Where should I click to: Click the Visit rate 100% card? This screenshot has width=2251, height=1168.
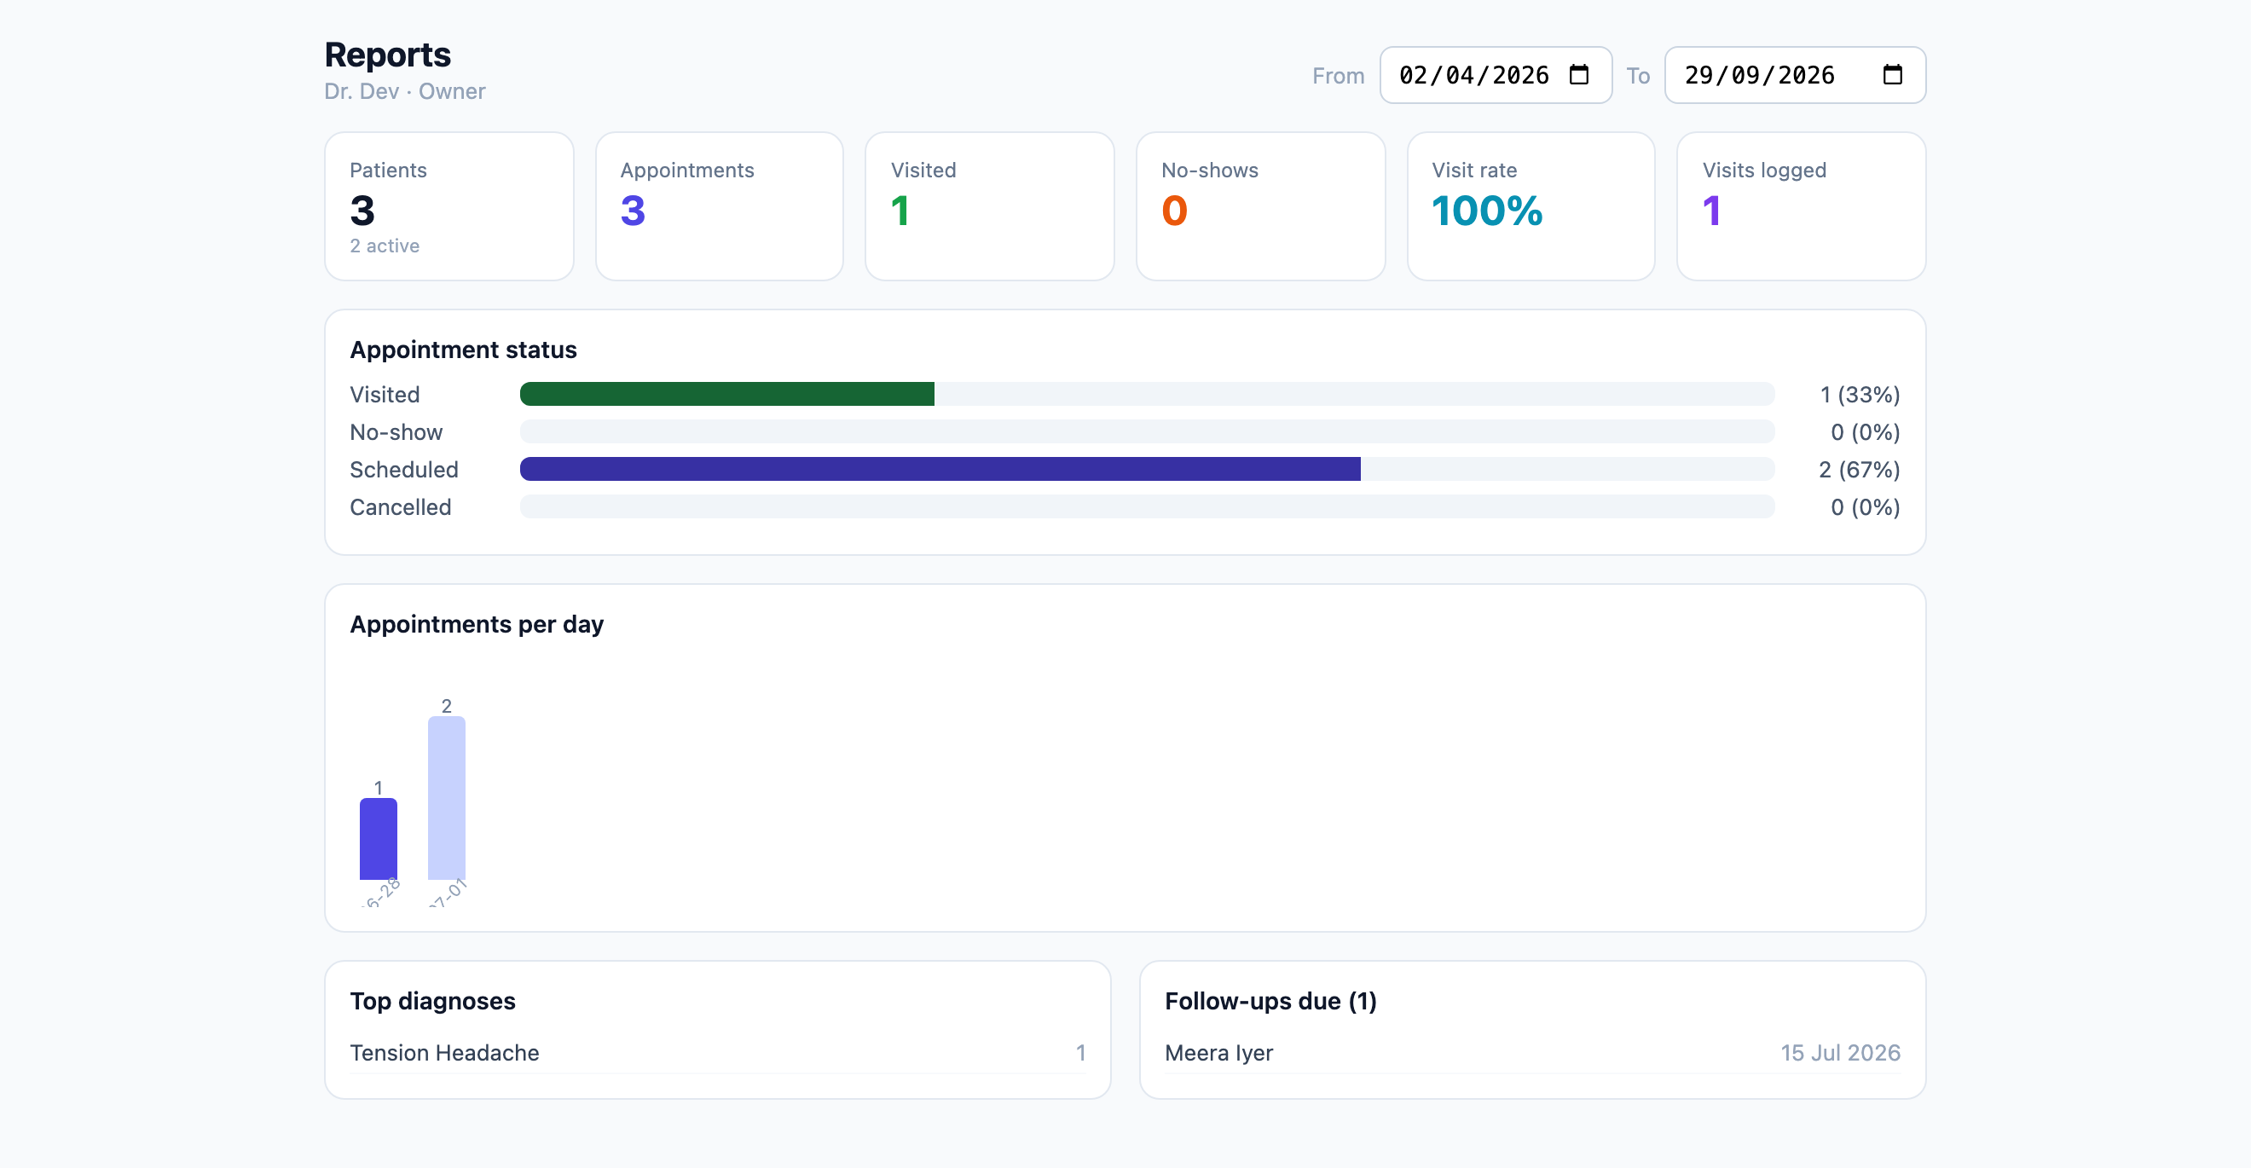point(1531,206)
